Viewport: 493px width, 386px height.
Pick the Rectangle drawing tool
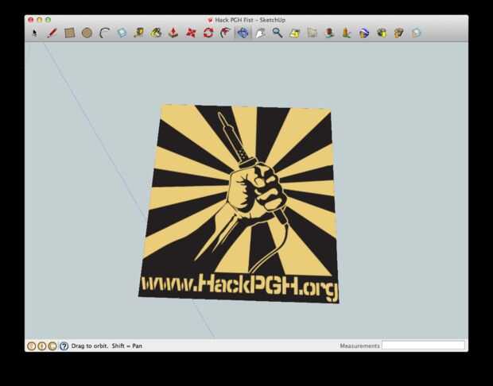(x=69, y=33)
